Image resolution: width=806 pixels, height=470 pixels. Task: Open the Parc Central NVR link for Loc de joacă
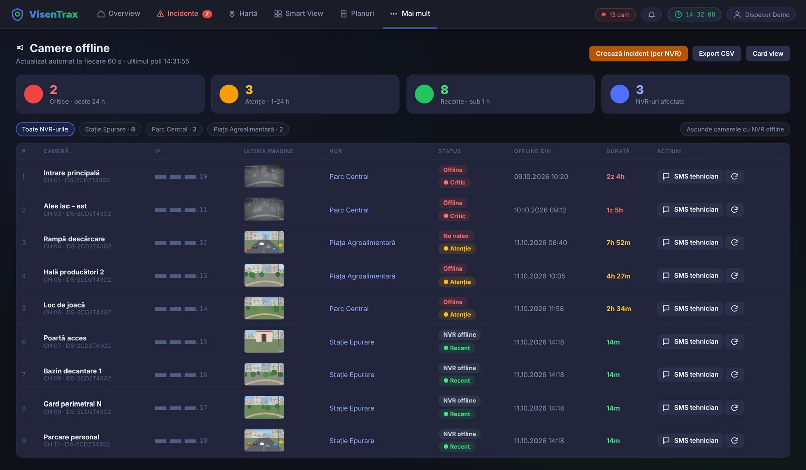(349, 309)
